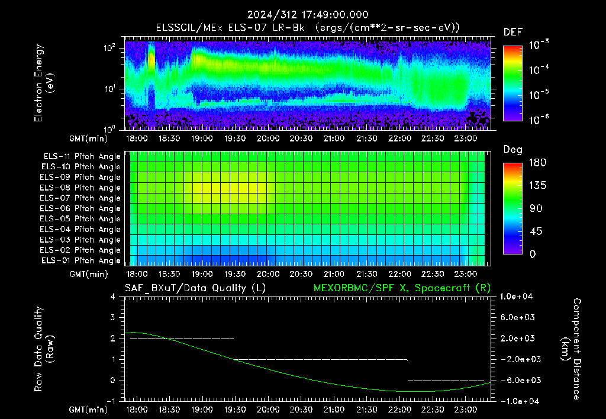Click 18:30 tick under the pitch angle panel
Image resolution: width=606 pixels, height=419 pixels.
169,274
